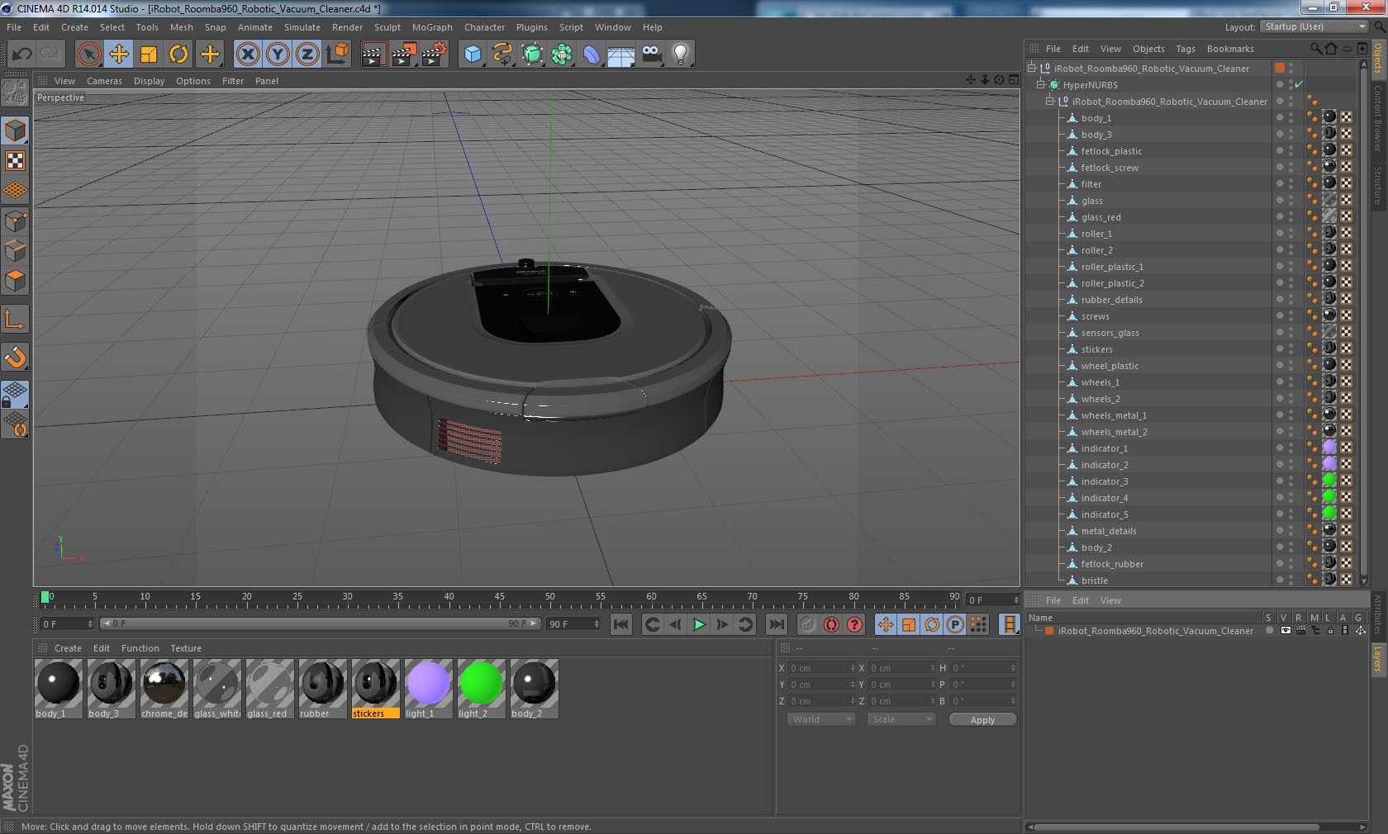Image resolution: width=1388 pixels, height=834 pixels.
Task: Click the Undo arrow icon
Action: coord(22,54)
